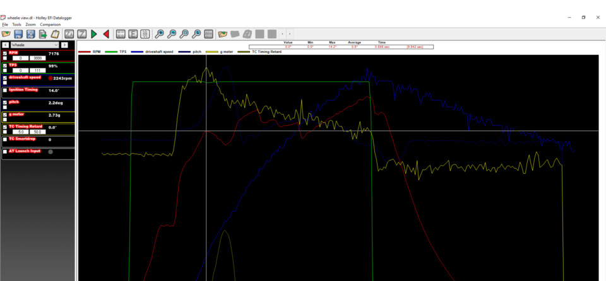
Task: Click the Ignition Timing value 14.0°
Action: 53,90
